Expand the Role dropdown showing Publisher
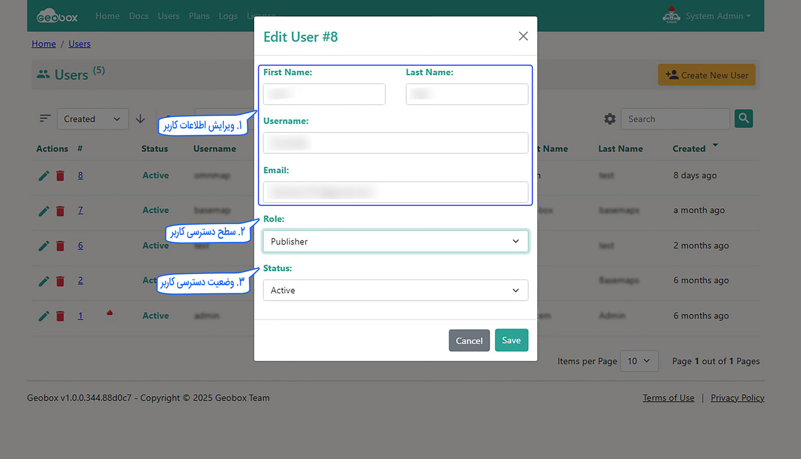Viewport: 801px width, 459px height. 395,242
